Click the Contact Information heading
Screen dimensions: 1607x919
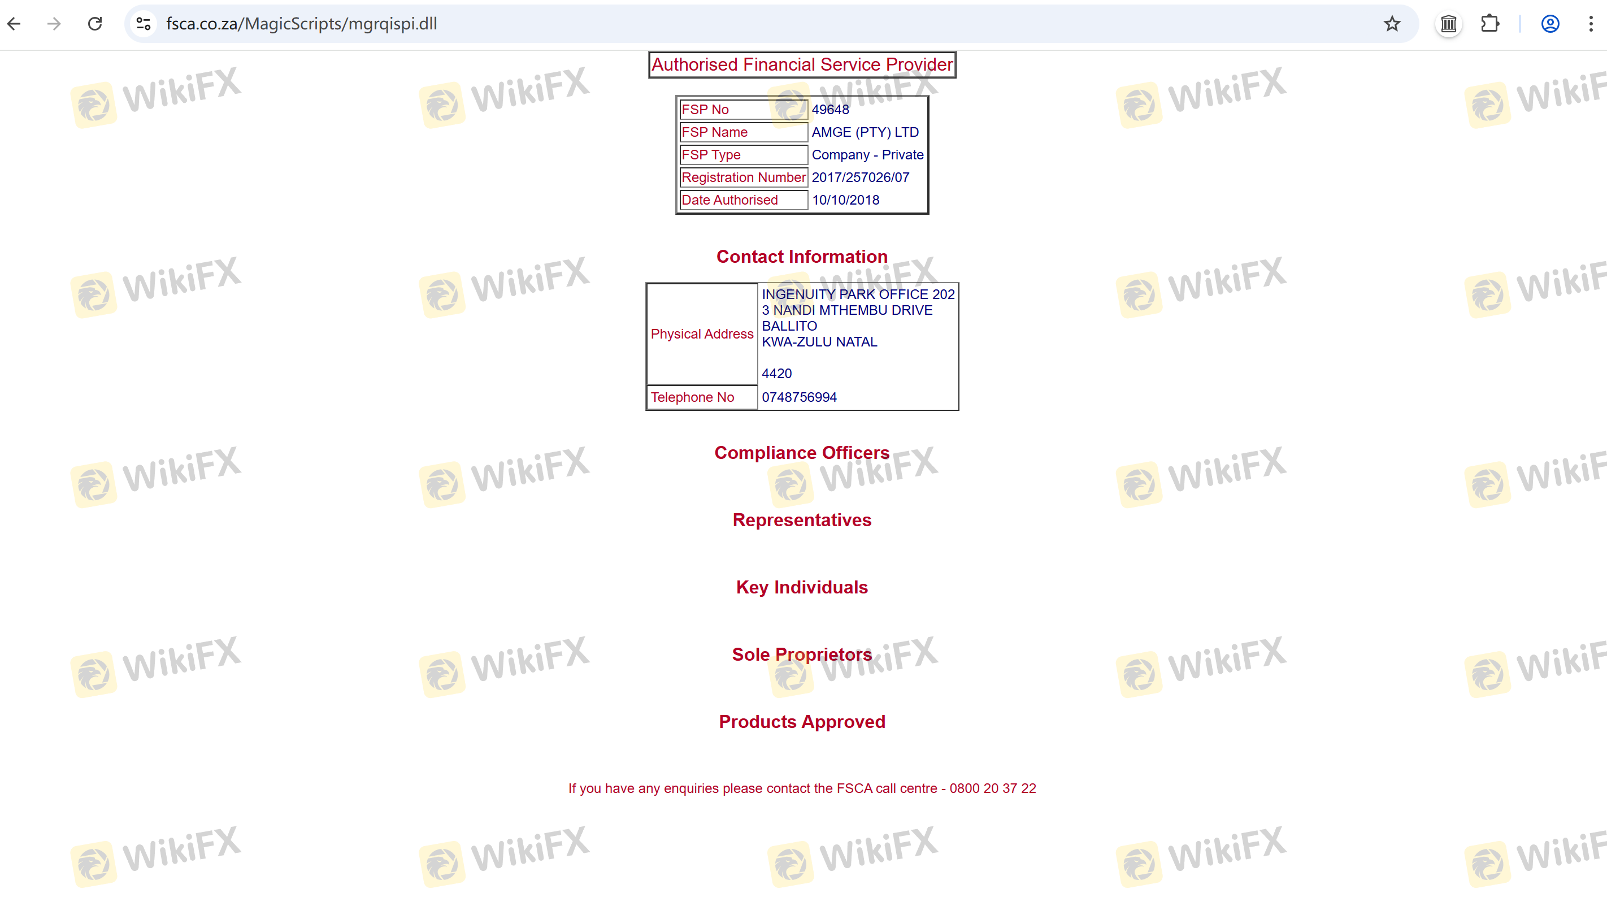(801, 257)
